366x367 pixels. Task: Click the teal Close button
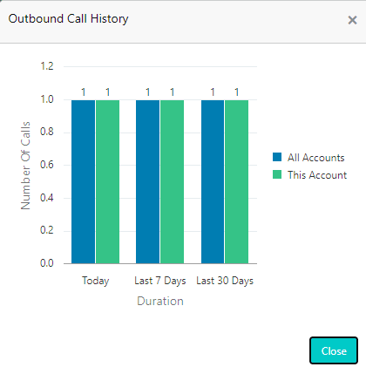[334, 350]
